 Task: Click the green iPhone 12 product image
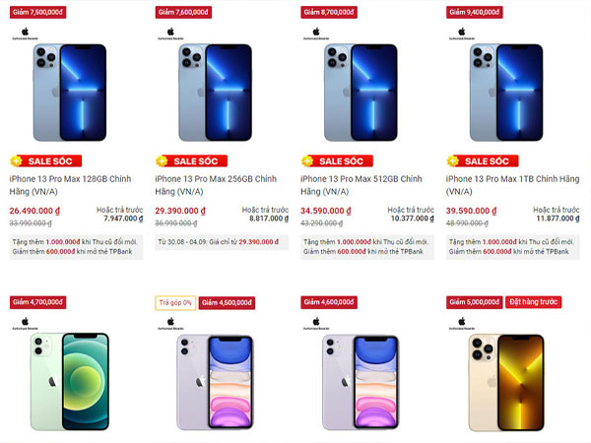pos(70,382)
